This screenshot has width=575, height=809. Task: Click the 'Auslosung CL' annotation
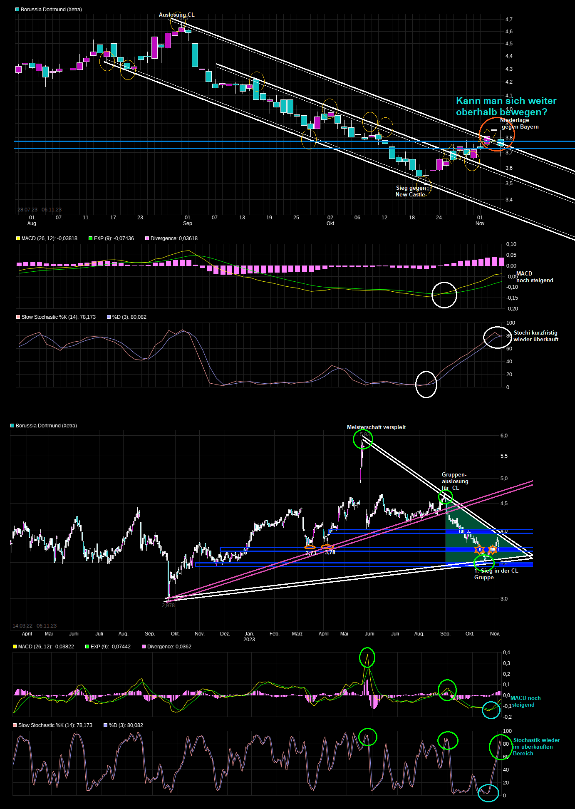[177, 15]
